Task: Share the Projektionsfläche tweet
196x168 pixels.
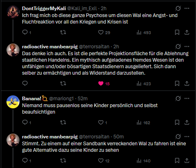Action: [x=187, y=84]
